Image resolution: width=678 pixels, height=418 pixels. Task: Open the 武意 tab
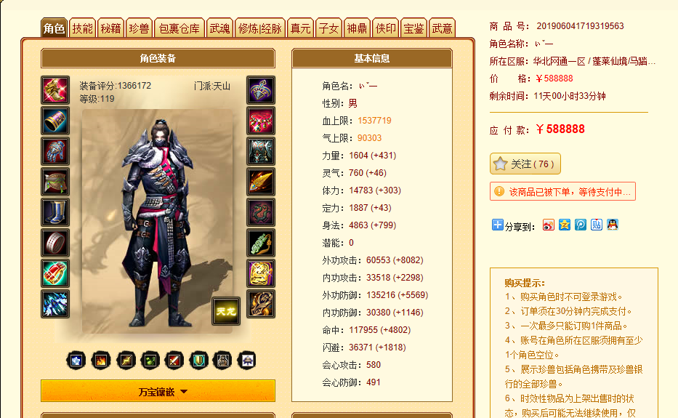coord(442,28)
